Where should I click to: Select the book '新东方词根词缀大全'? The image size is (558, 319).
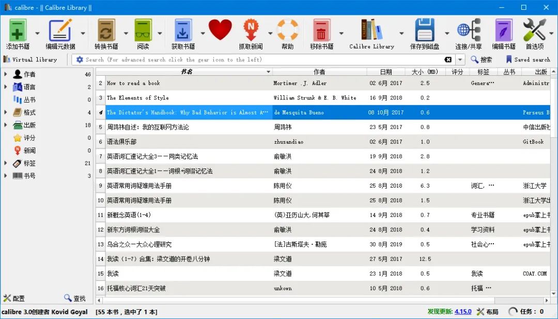click(x=133, y=229)
